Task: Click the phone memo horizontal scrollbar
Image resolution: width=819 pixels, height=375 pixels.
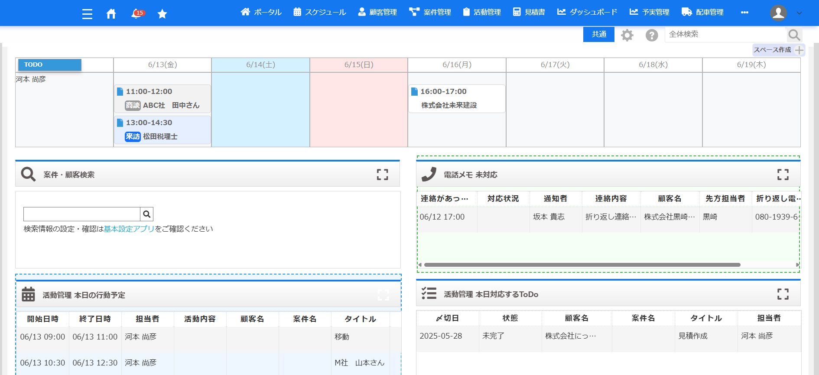Action: [582, 265]
